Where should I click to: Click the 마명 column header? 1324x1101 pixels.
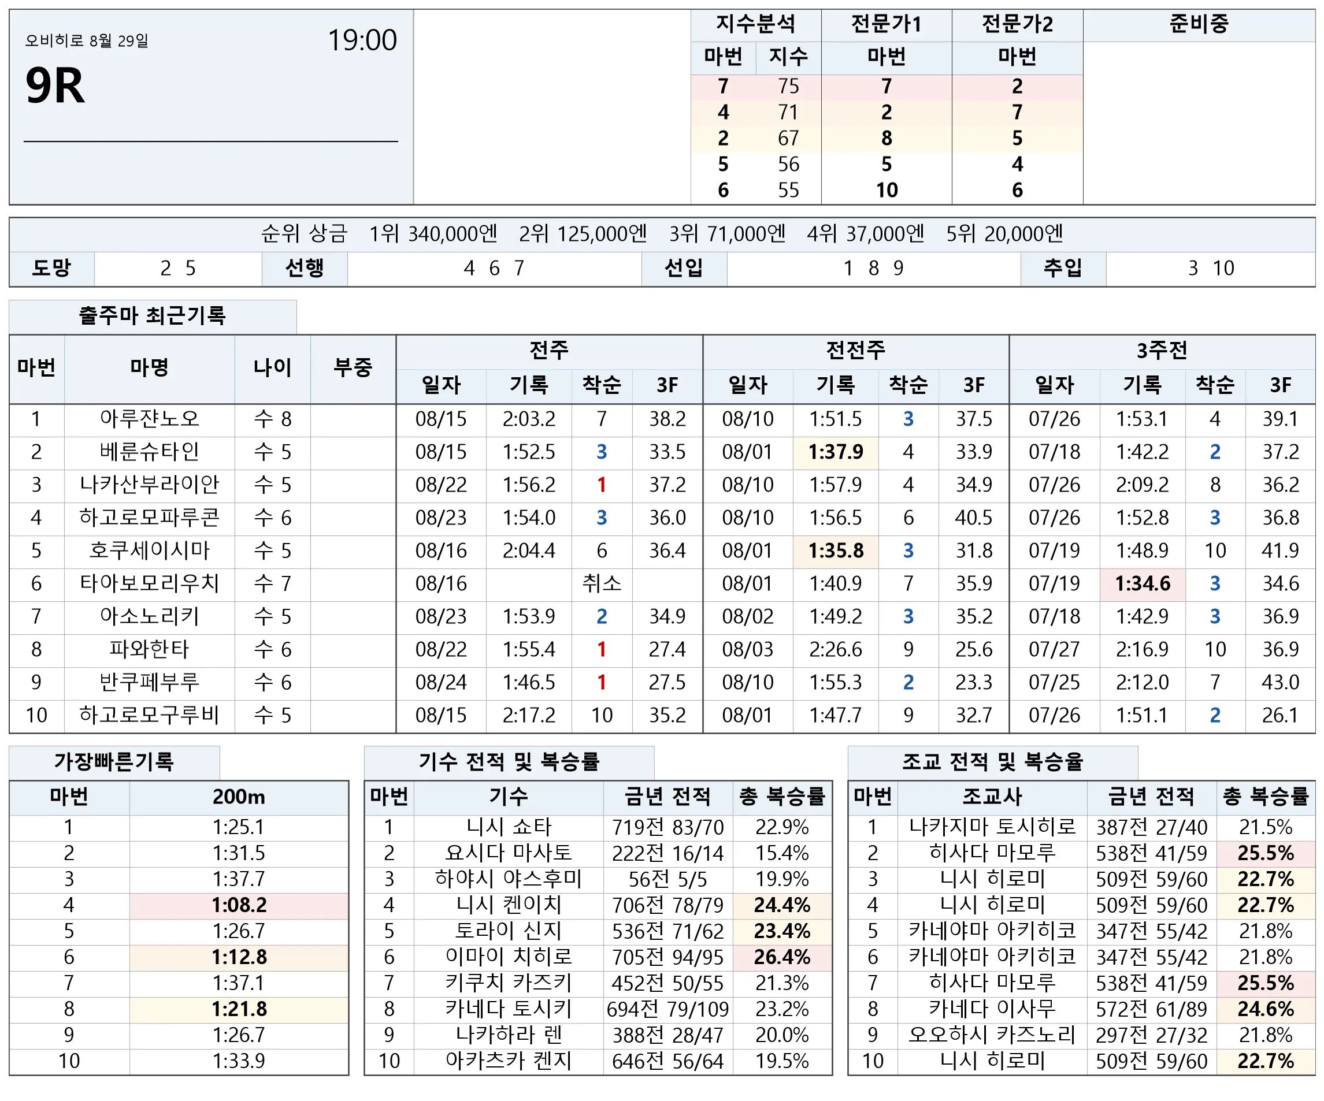(150, 368)
